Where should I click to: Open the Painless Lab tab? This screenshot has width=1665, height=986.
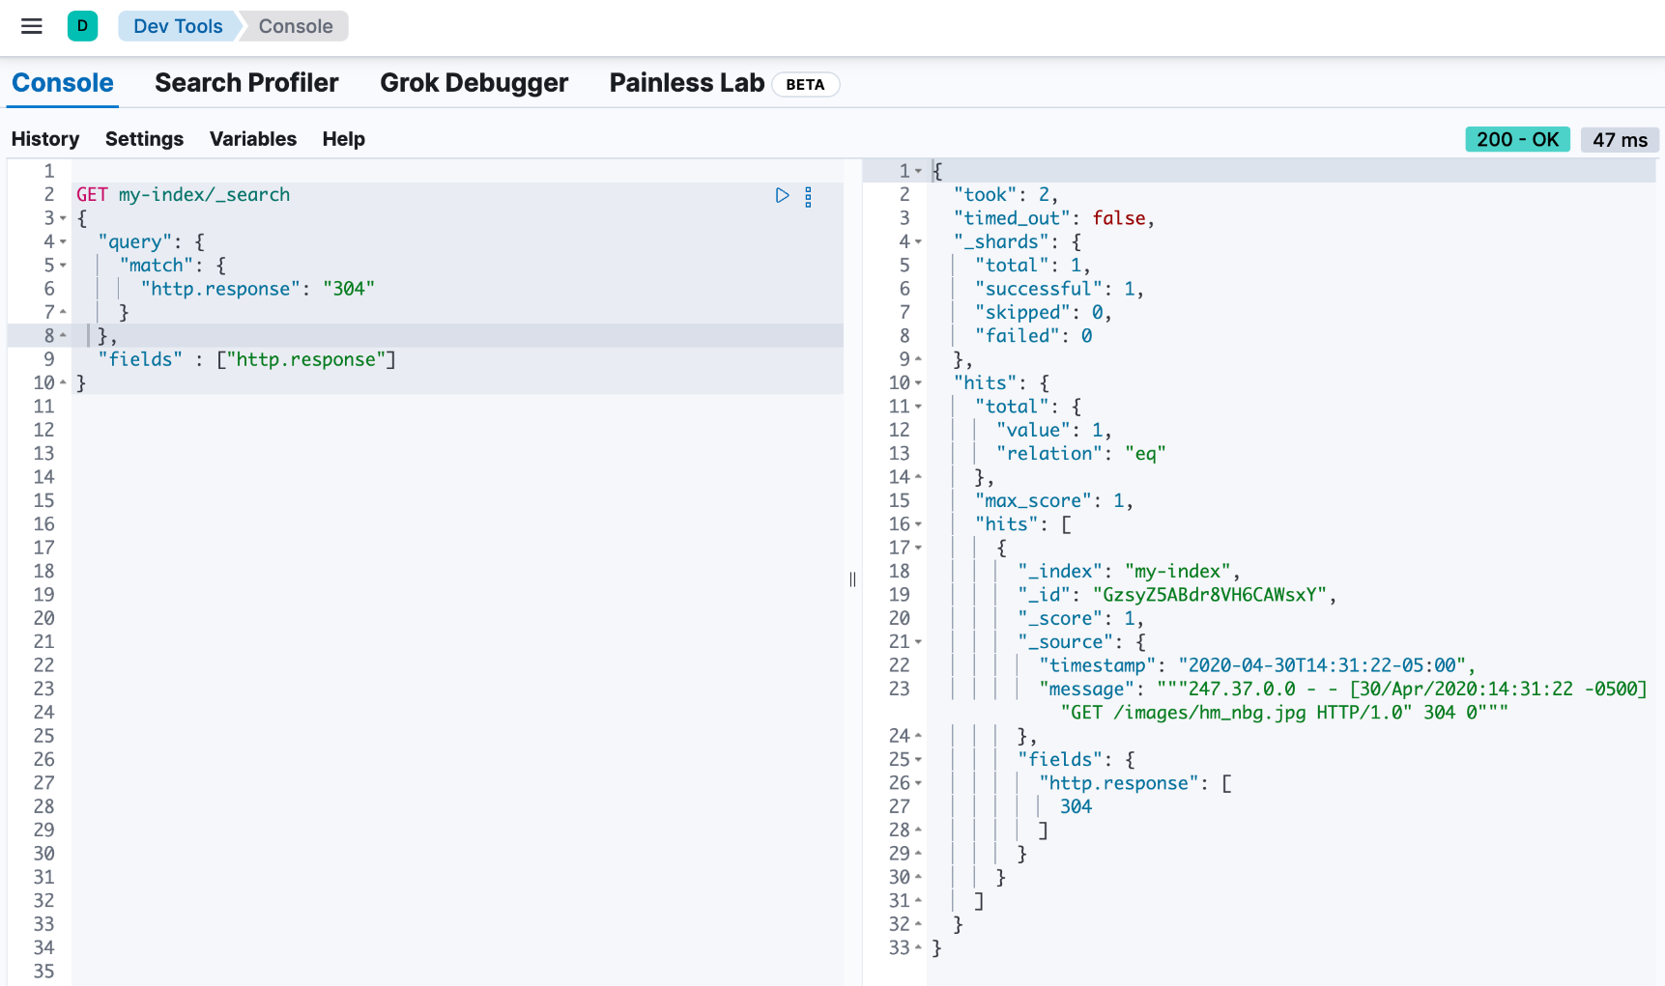pyautogui.click(x=687, y=83)
